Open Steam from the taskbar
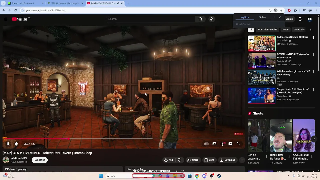 pos(219,176)
